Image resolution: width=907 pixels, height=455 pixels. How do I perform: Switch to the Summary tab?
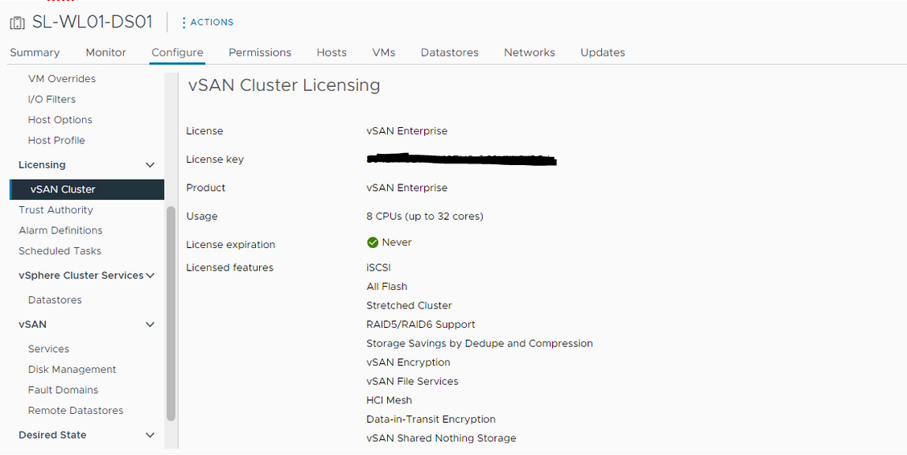pos(35,52)
